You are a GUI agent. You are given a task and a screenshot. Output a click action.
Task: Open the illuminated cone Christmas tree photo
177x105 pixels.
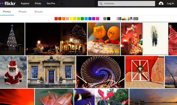[12, 39]
